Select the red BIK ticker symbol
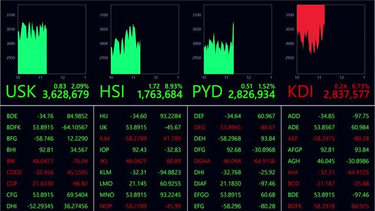The width and height of the screenshot is (375, 211). pyautogui.click(x=11, y=161)
